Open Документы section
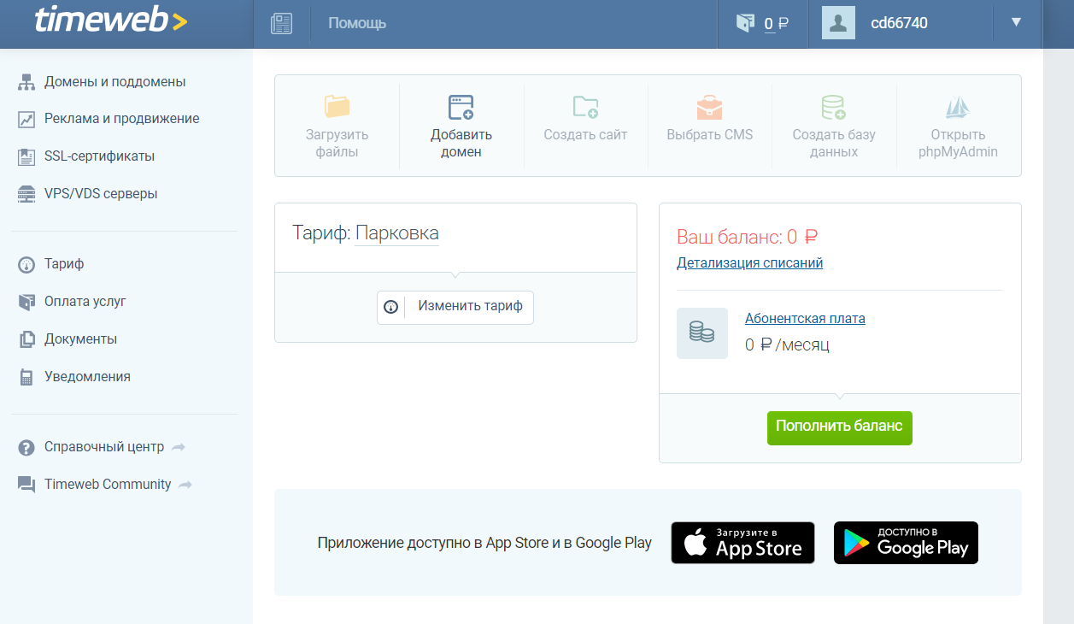 tap(81, 339)
